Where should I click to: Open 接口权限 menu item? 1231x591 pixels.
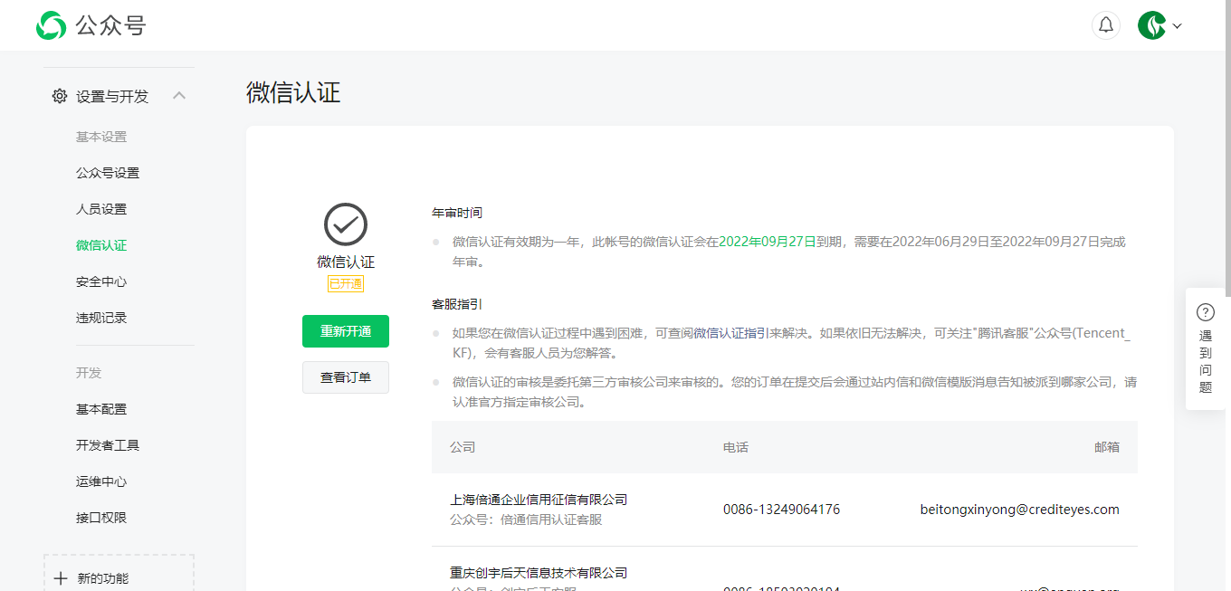click(x=101, y=518)
